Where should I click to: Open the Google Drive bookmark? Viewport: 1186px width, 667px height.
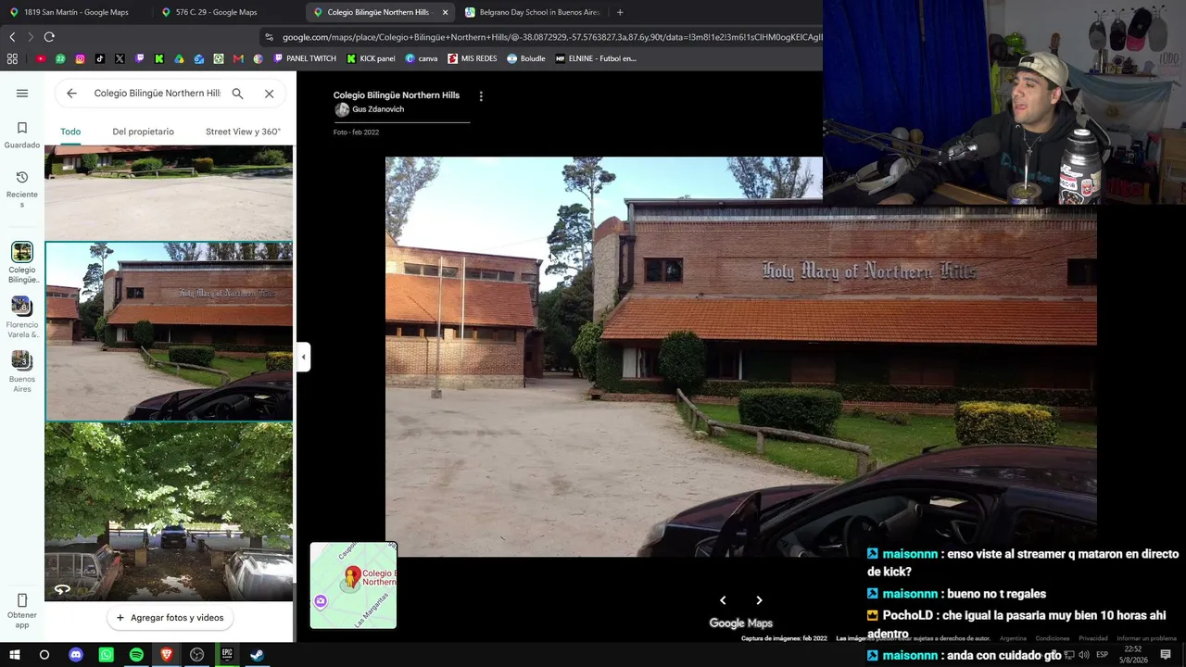pyautogui.click(x=179, y=58)
